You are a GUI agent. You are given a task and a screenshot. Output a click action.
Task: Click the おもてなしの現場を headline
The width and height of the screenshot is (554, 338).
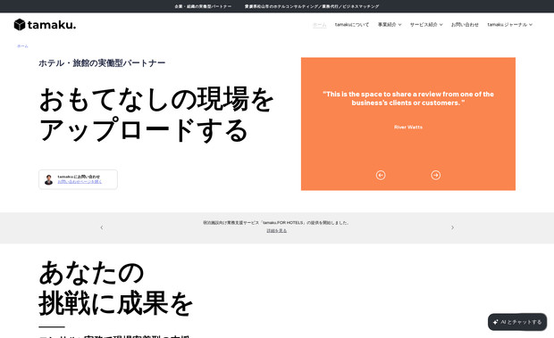156,100
